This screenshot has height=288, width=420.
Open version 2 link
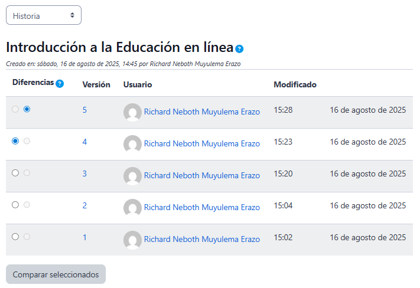[84, 205]
